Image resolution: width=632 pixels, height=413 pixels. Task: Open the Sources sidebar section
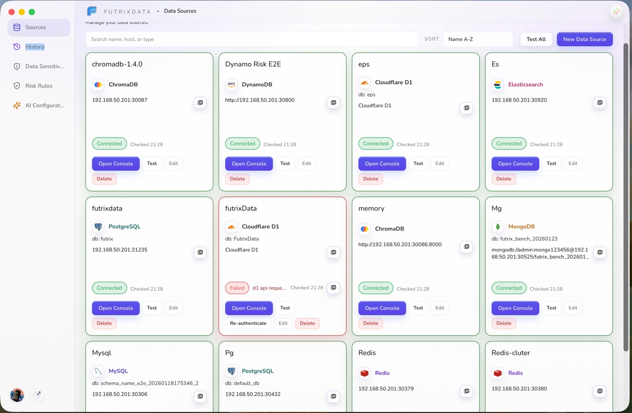tap(38, 27)
